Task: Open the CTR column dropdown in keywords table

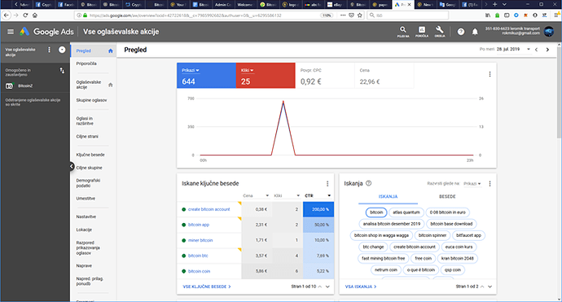Action: pyautogui.click(x=318, y=195)
